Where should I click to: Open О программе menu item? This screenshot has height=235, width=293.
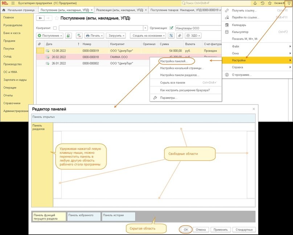(257, 75)
